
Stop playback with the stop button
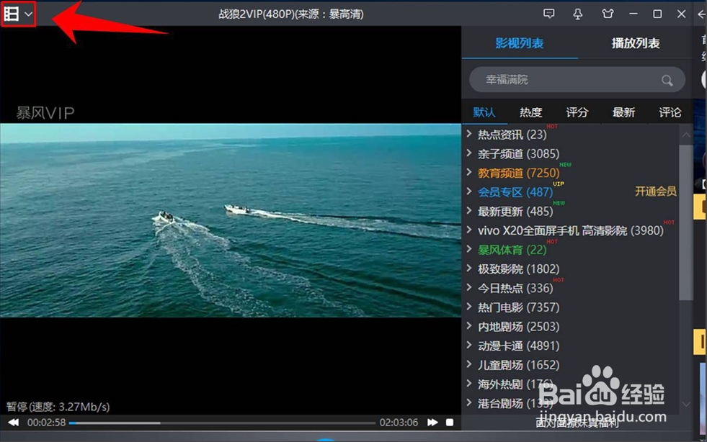[x=450, y=422]
